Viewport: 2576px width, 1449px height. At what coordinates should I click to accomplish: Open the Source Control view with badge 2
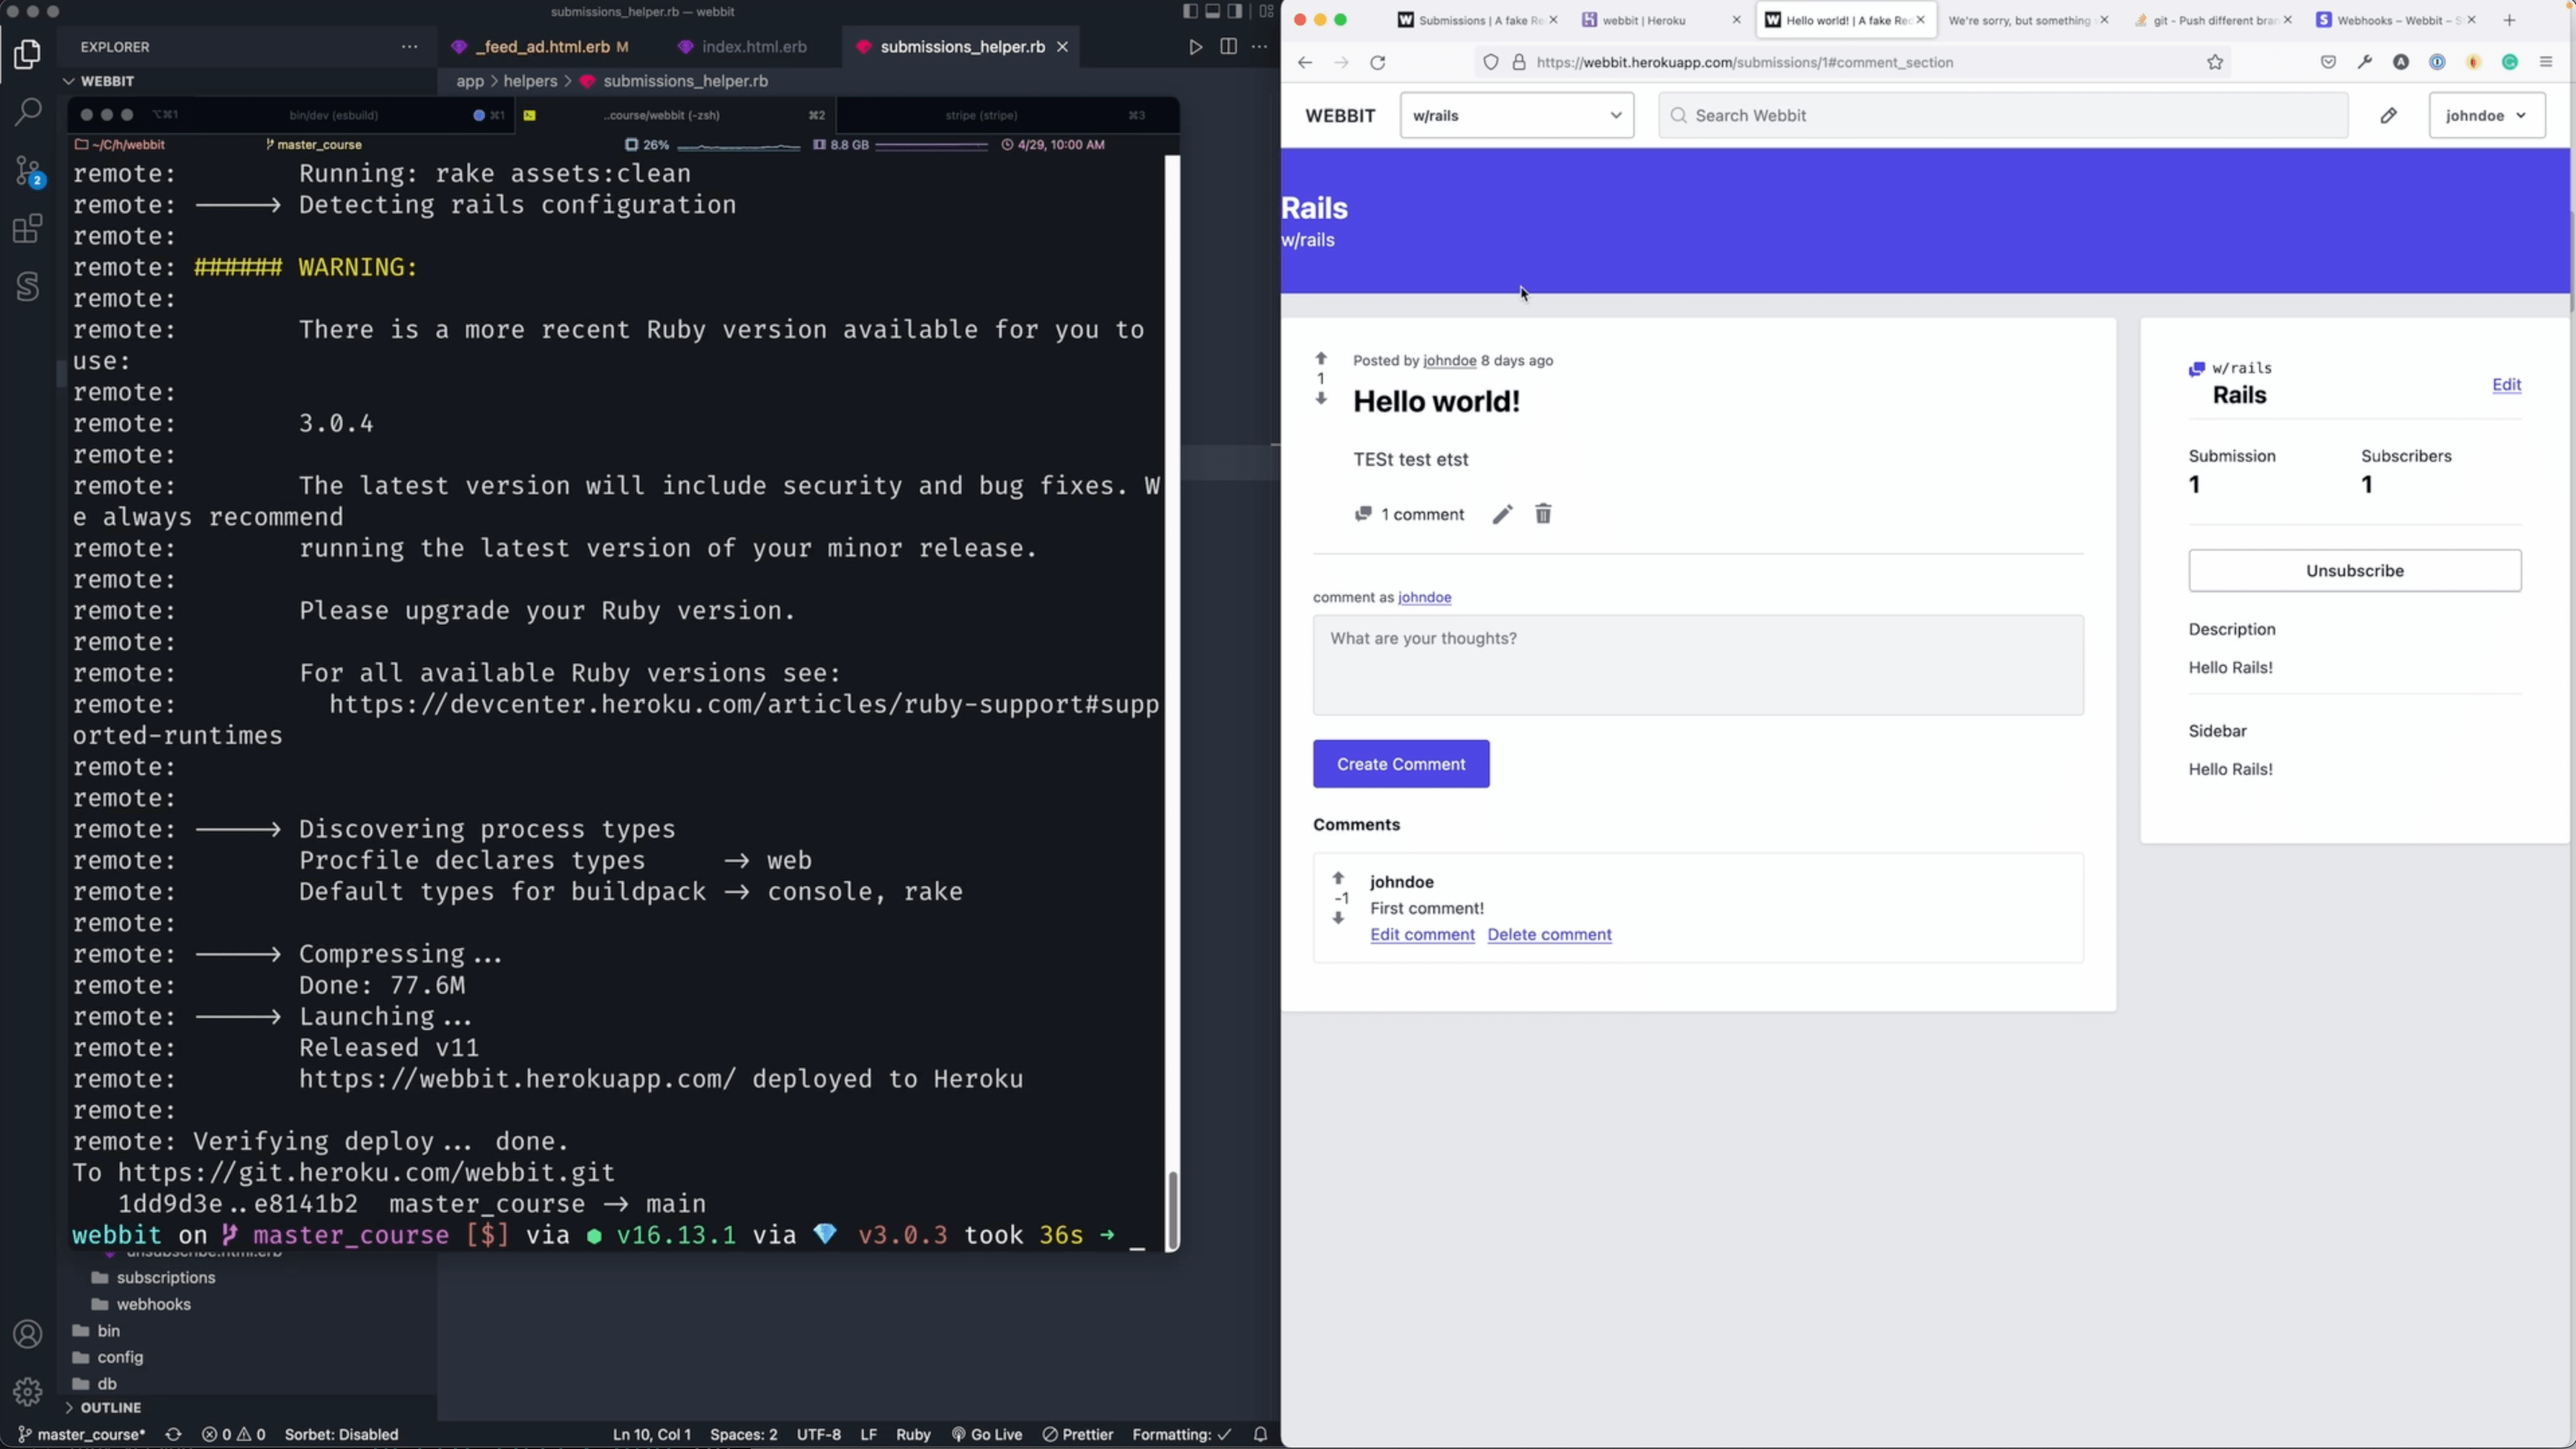tap(28, 171)
